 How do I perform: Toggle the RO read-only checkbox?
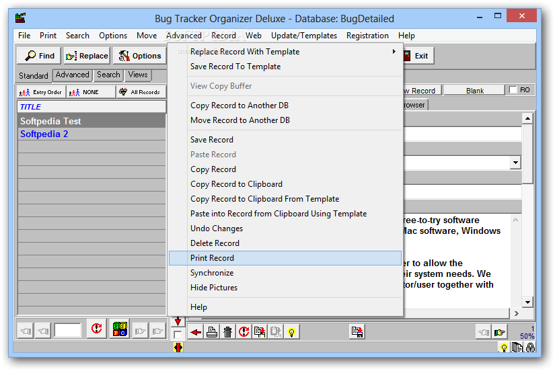pos(513,90)
